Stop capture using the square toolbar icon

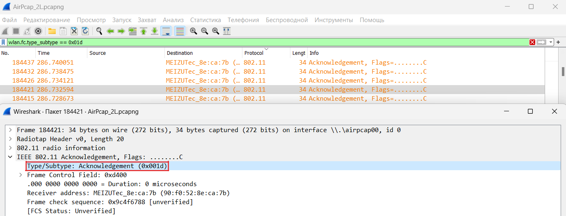16,31
